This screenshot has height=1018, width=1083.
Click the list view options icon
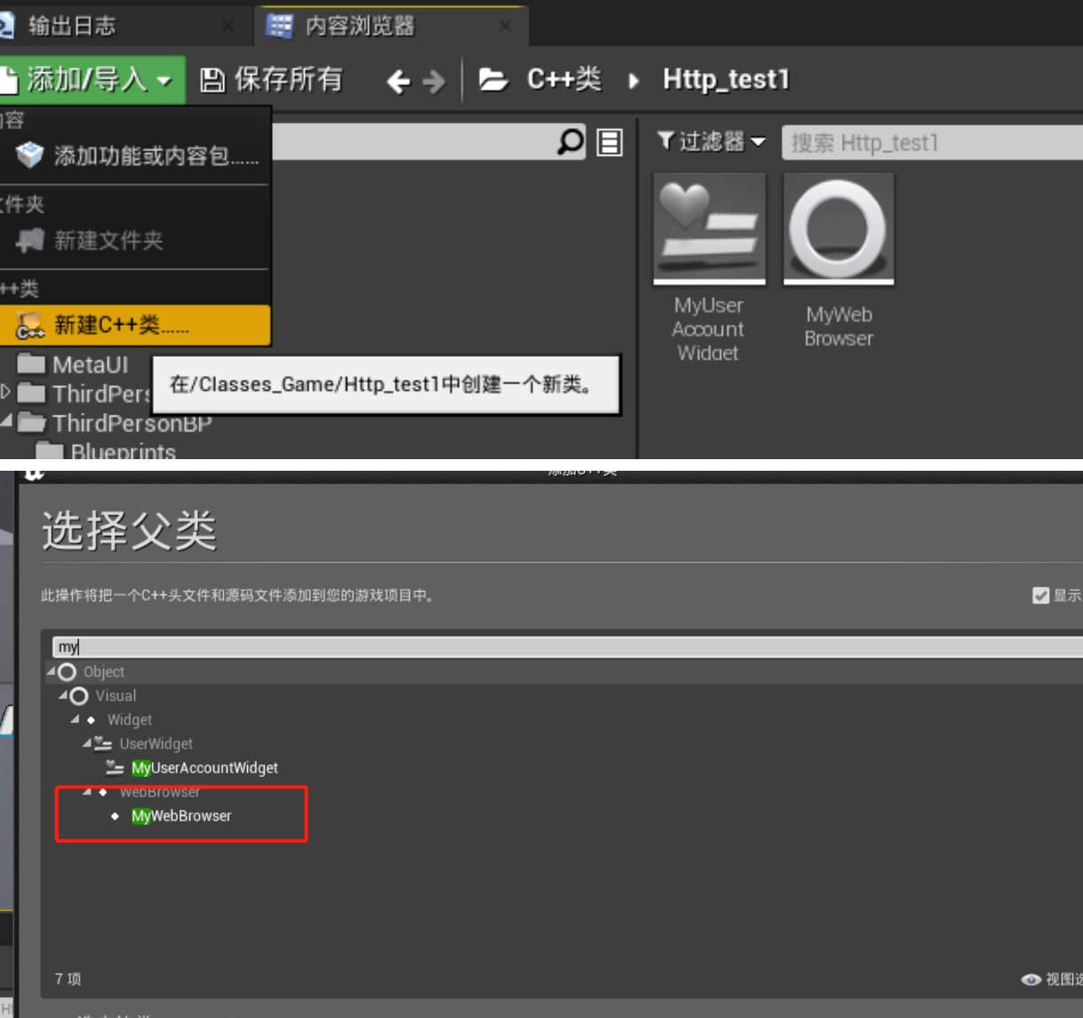click(x=610, y=142)
